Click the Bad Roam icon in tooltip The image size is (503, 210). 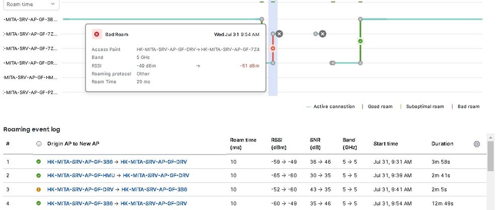coord(96,34)
